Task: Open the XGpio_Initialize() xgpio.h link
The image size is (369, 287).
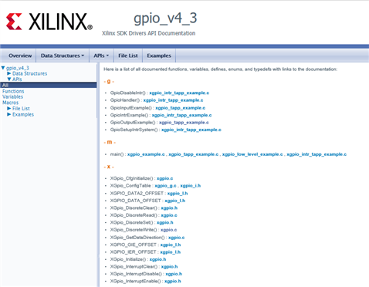Action: (157, 259)
